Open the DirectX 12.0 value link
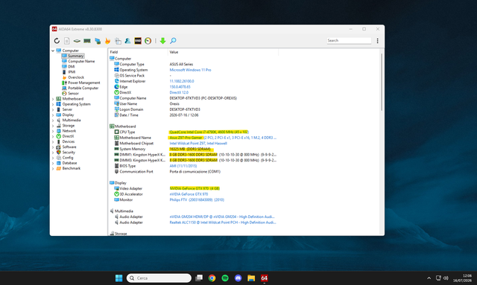 pos(179,92)
